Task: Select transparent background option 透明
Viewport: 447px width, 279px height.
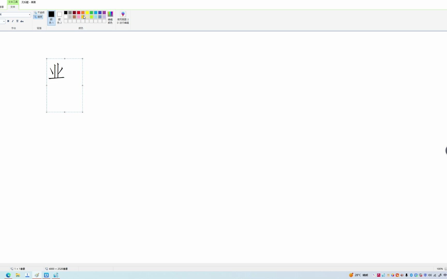Action: coord(38,17)
